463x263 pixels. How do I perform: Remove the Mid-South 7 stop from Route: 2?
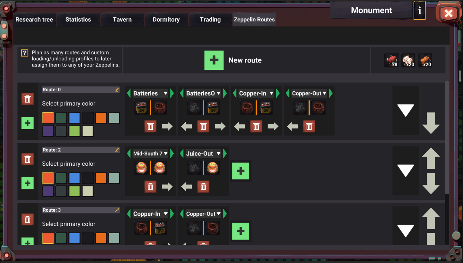pos(150,186)
